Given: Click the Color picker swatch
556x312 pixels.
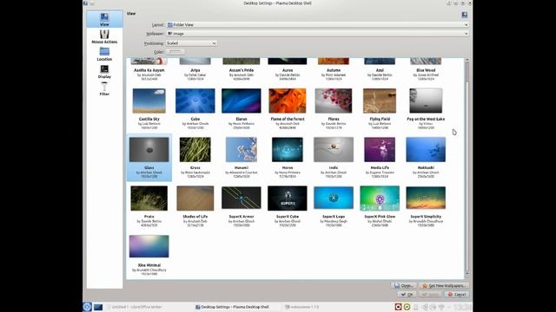Looking at the screenshot, I should click(x=175, y=52).
